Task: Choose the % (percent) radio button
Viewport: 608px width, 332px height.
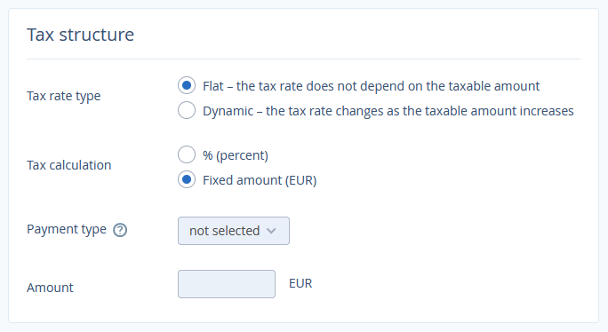Action: 187,154
